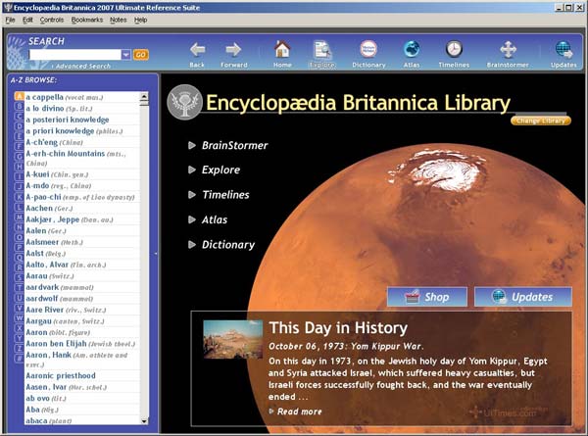Viewport: 588px width, 436px height.
Task: Jump to letter M in A-Z browse
Action: 20,218
